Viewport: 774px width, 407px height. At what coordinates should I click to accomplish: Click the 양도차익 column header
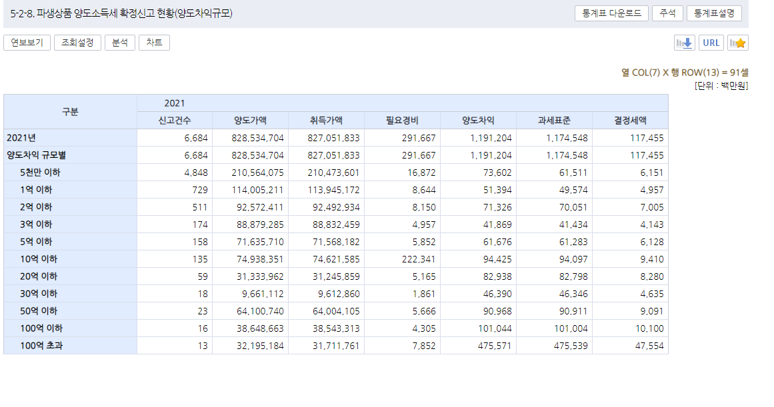pos(478,121)
